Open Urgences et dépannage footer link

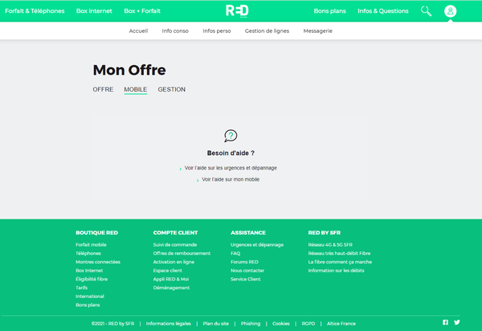coord(257,245)
